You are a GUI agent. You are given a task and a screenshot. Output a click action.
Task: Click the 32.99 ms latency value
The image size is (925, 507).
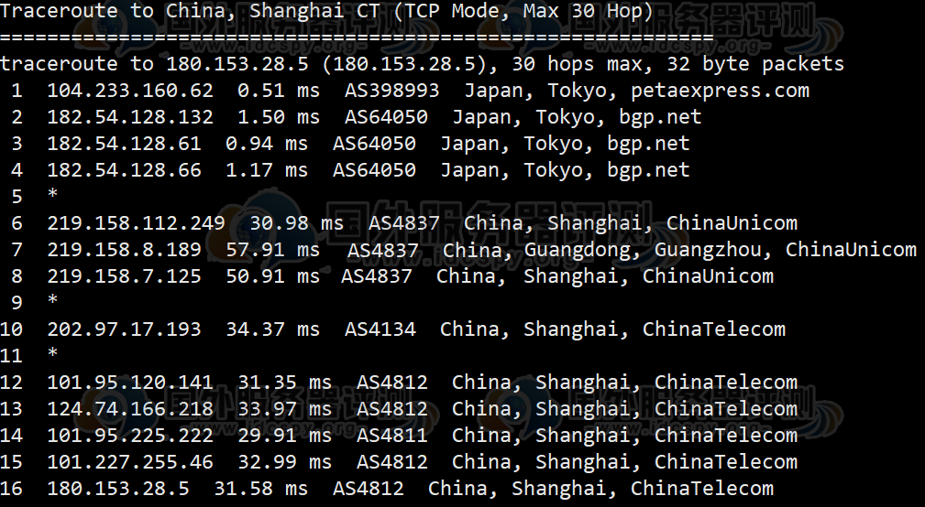(x=284, y=461)
